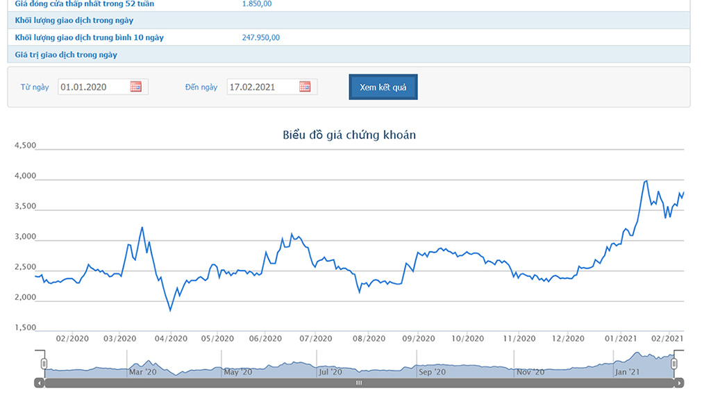Open the calendar picker for Từ ngày

[x=136, y=87]
